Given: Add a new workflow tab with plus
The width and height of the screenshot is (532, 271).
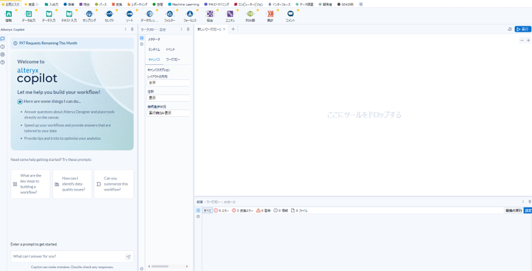Looking at the screenshot, I should point(233,29).
